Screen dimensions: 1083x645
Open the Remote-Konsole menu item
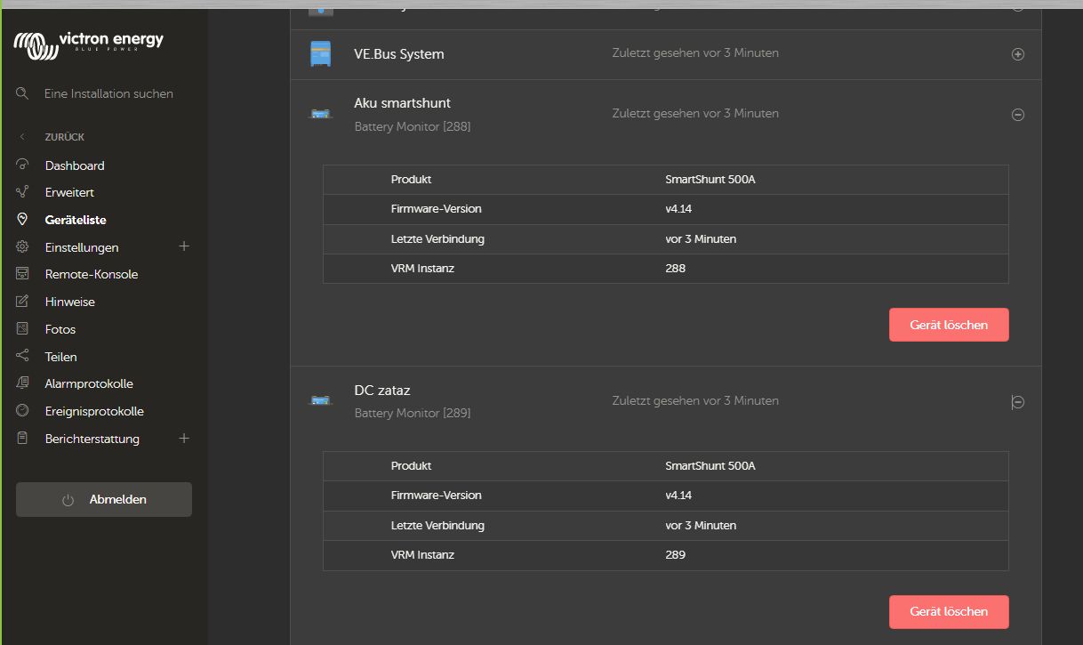pyautogui.click(x=91, y=274)
